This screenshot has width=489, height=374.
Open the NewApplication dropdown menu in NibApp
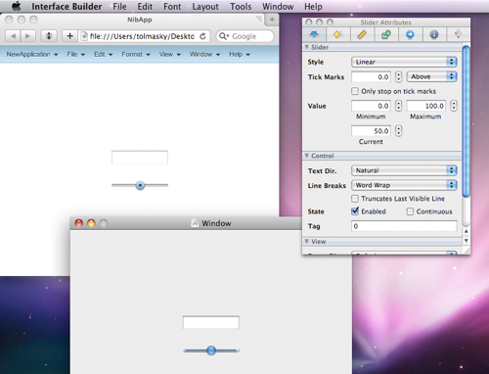coord(32,54)
